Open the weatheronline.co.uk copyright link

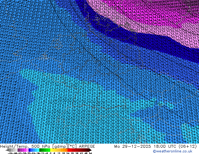[x=173, y=151]
